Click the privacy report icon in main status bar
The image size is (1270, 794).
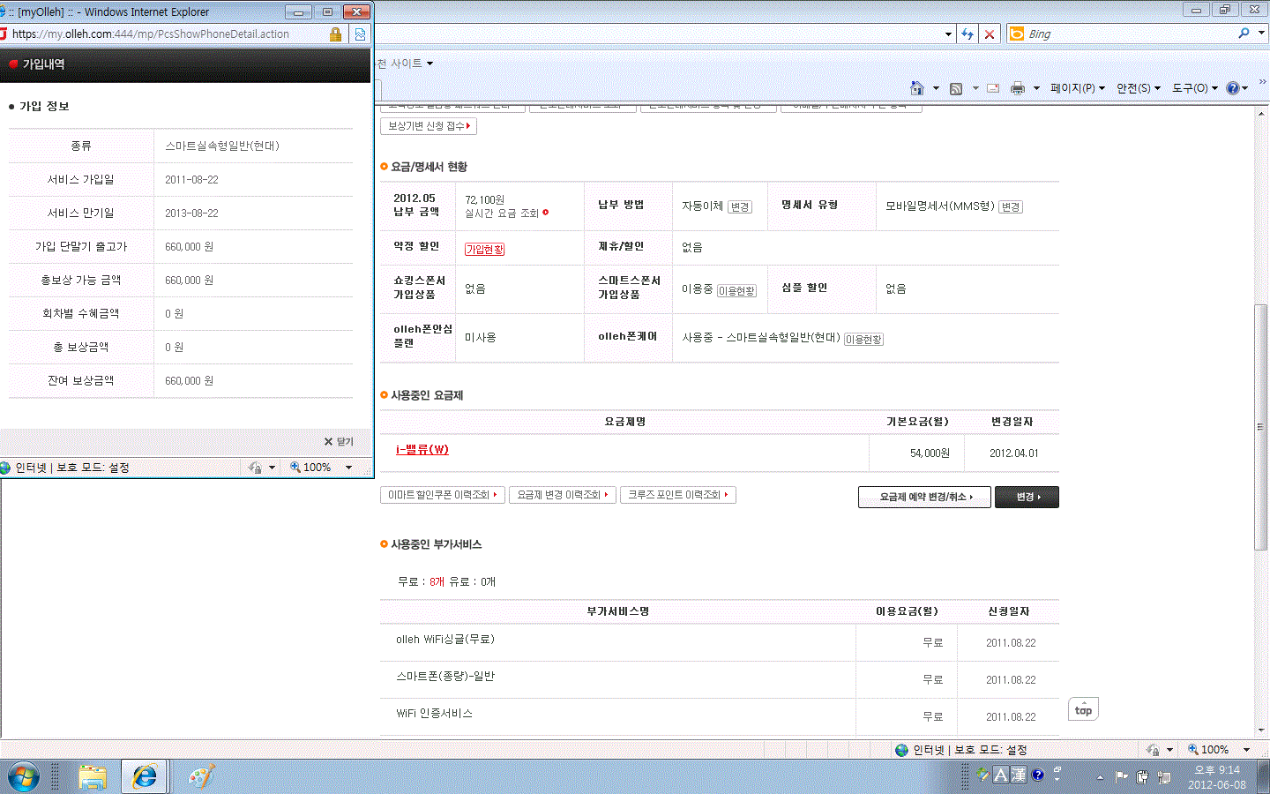1153,750
